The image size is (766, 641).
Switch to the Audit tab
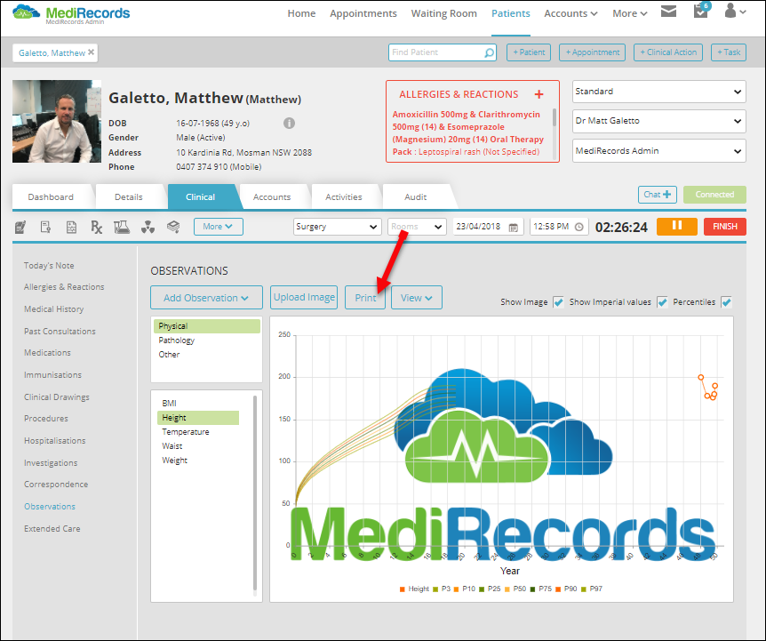415,196
